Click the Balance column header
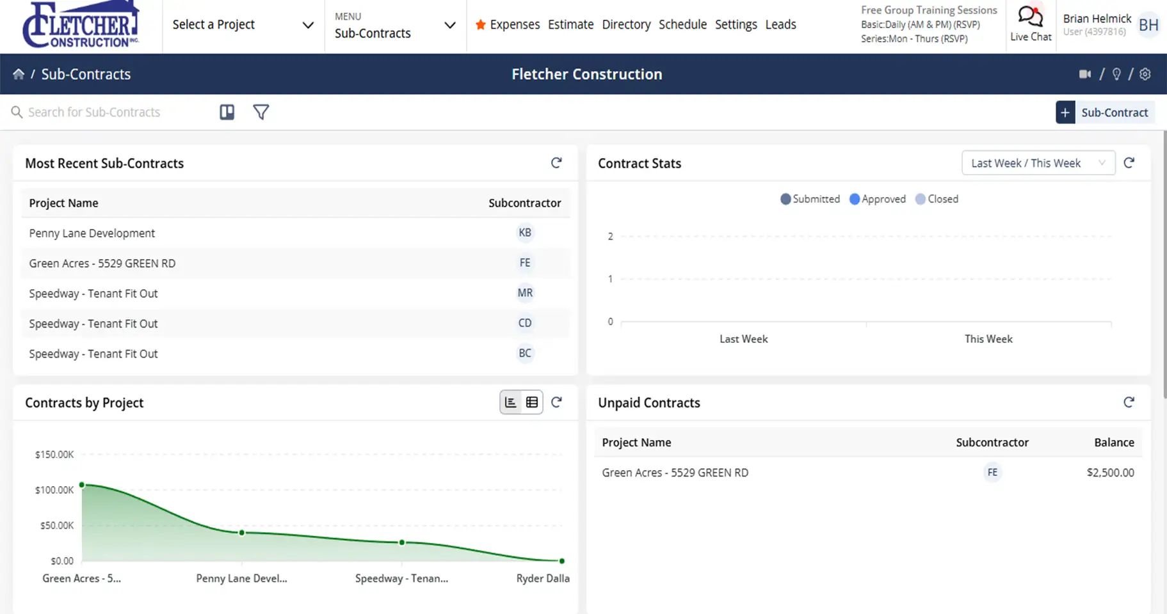 pyautogui.click(x=1114, y=442)
